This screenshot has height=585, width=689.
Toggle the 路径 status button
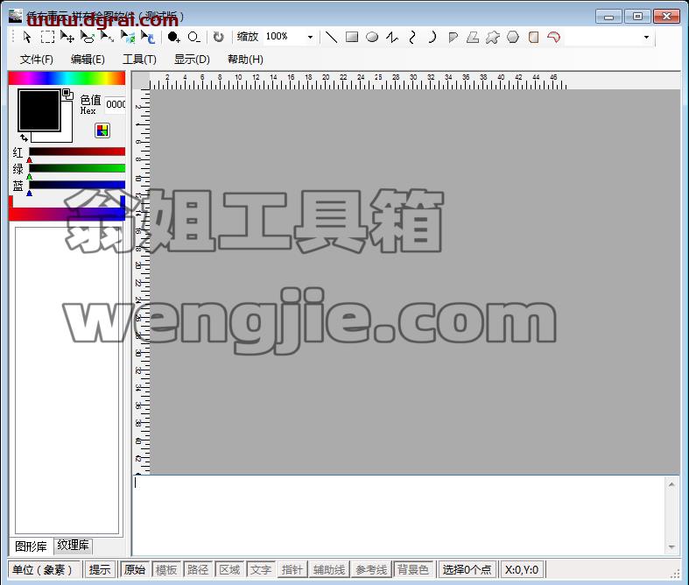[x=198, y=569]
